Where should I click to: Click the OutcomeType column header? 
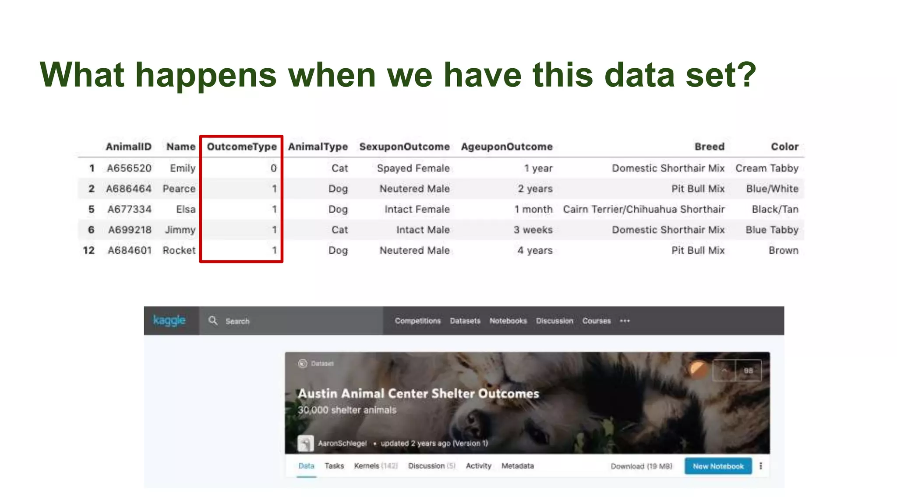tap(242, 147)
